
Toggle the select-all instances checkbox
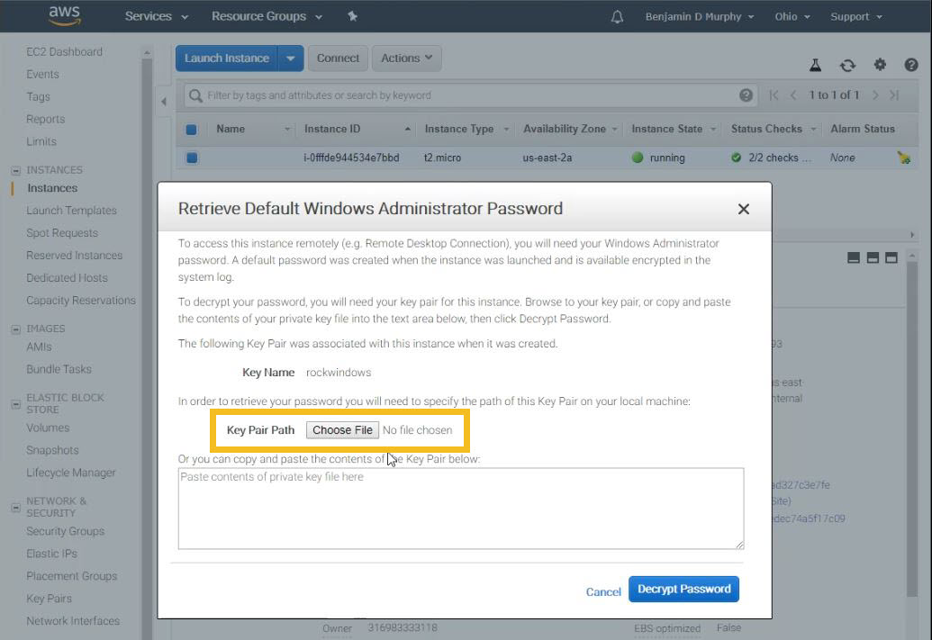(192, 129)
